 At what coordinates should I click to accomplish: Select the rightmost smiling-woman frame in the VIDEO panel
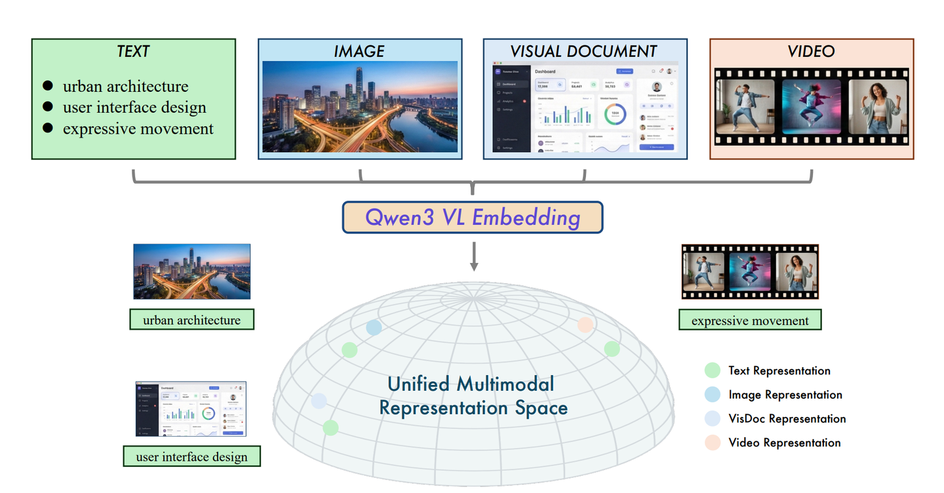pos(878,107)
